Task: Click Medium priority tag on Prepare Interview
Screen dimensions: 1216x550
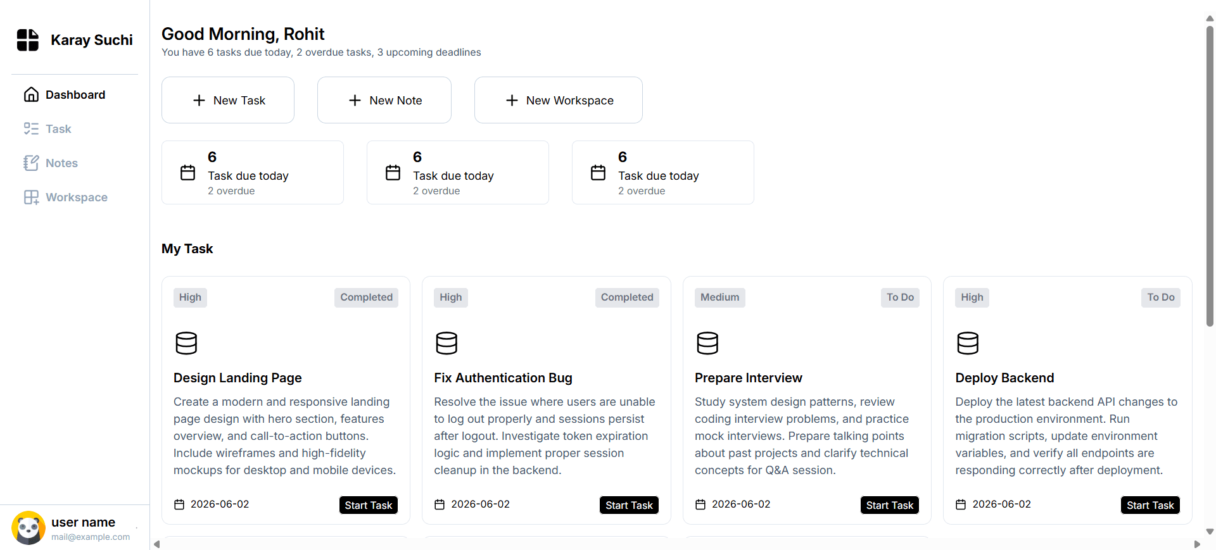Action: [x=720, y=297]
